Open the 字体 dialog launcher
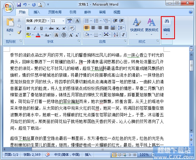 click(79, 41)
